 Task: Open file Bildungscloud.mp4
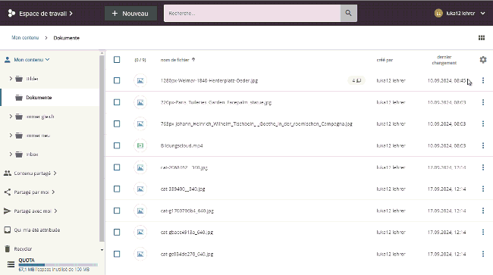click(181, 145)
